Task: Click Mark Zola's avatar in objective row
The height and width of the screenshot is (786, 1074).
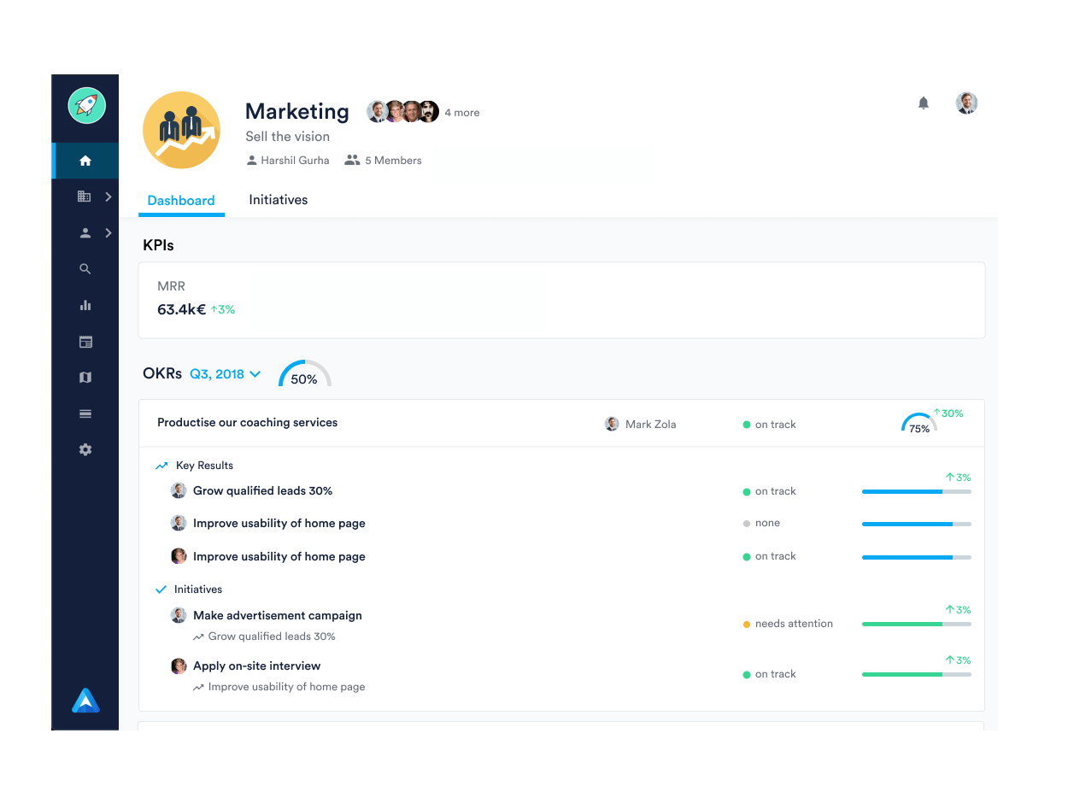Action: (612, 424)
